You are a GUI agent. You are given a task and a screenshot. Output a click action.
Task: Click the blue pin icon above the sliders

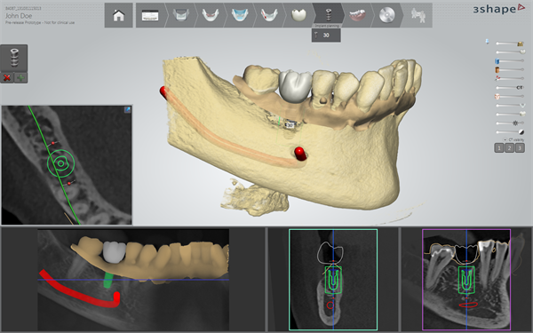[x=487, y=42]
